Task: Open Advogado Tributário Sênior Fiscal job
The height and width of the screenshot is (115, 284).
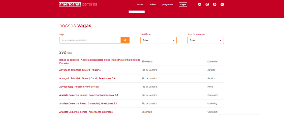Action: point(87,78)
